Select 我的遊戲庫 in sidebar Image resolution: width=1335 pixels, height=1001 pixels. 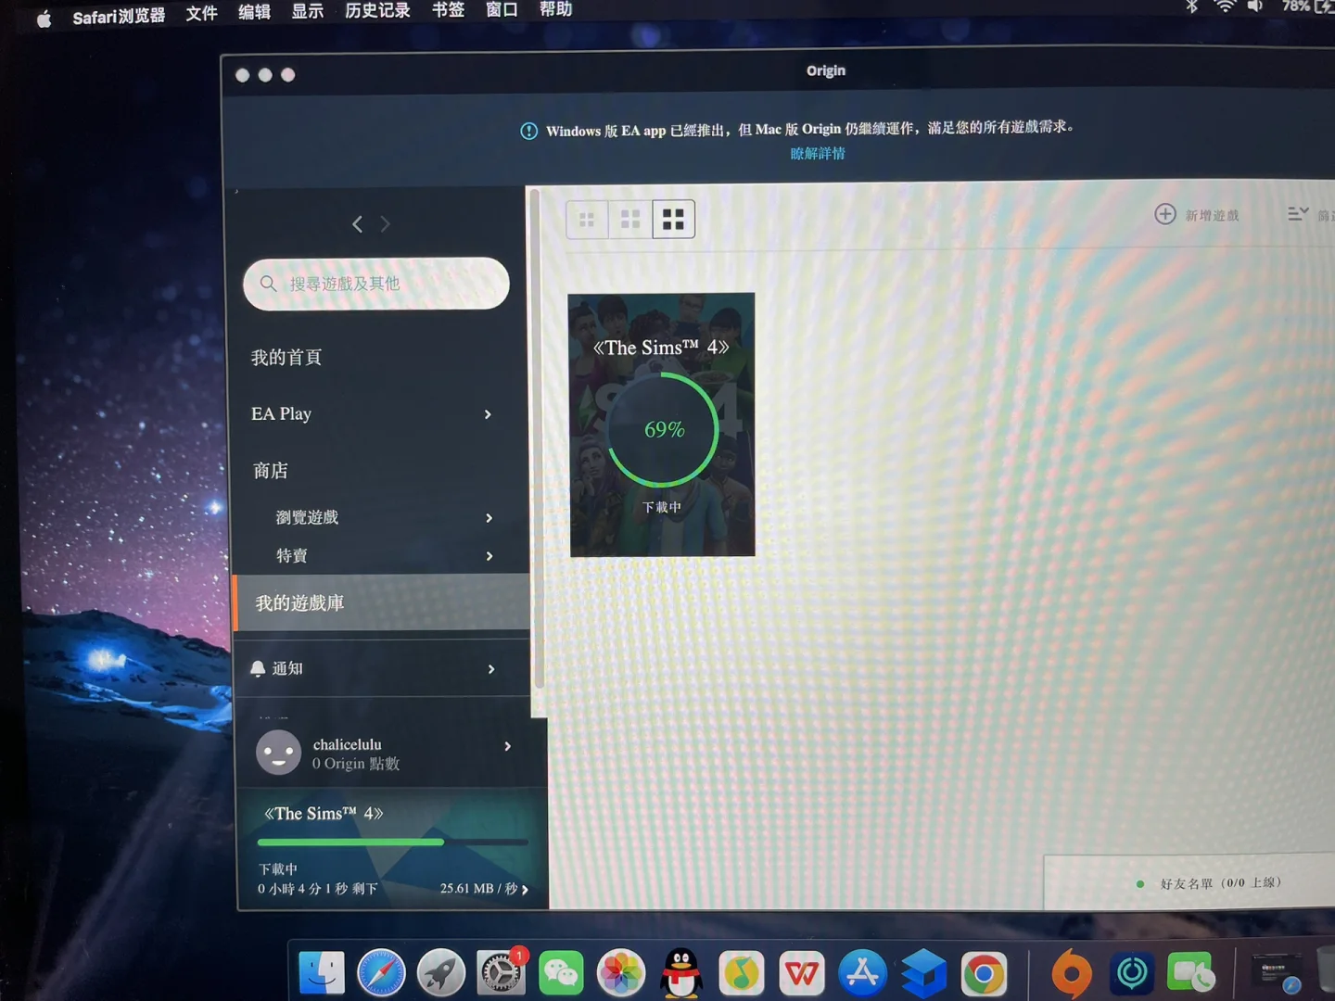[x=382, y=602]
